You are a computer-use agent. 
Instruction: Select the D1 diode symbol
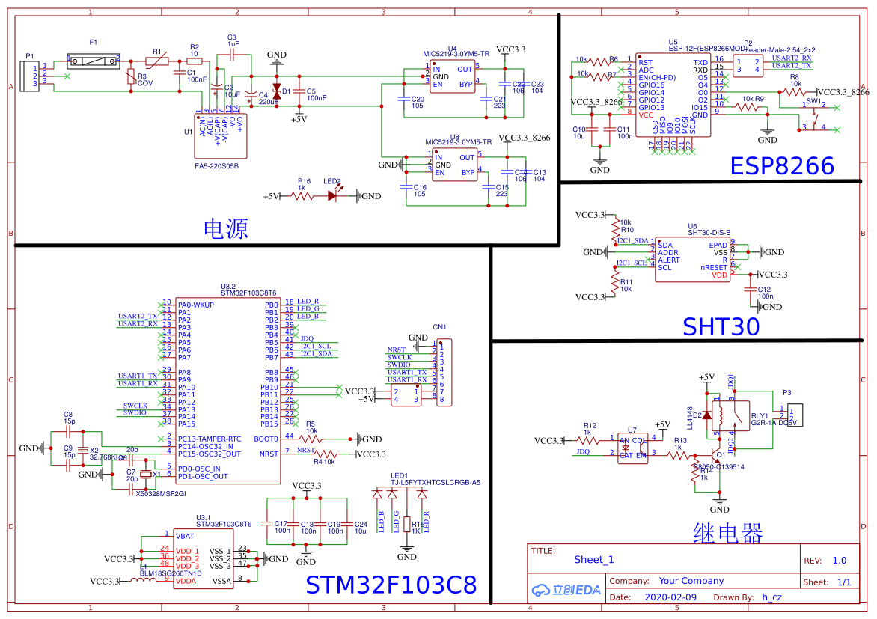tap(276, 91)
